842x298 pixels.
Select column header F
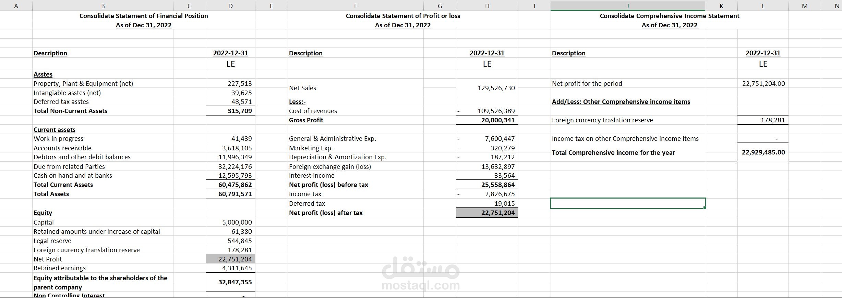click(x=356, y=6)
